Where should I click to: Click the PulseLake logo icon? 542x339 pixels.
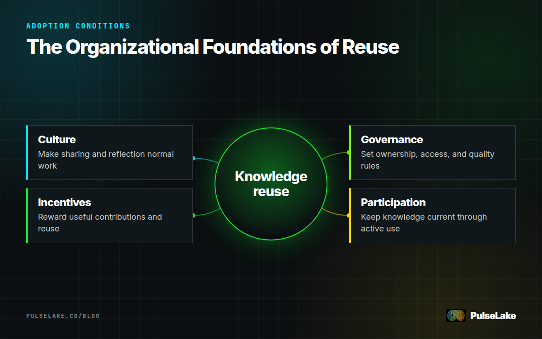coord(455,315)
